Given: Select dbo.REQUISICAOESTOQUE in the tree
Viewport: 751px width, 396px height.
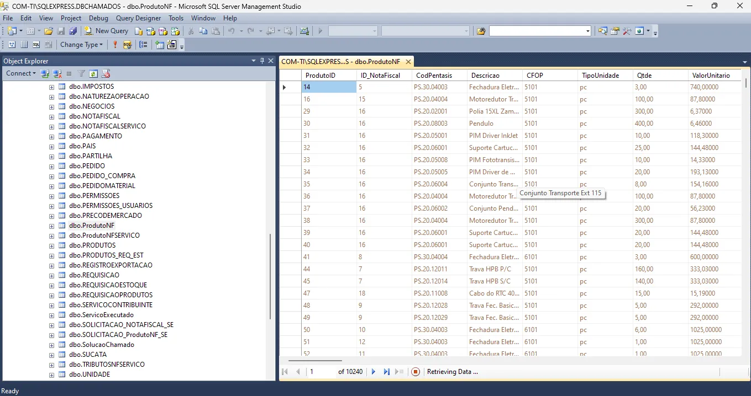Looking at the screenshot, I should pyautogui.click(x=108, y=285).
